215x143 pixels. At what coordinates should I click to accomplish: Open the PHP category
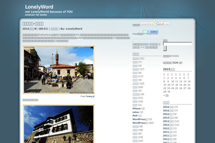135,115
